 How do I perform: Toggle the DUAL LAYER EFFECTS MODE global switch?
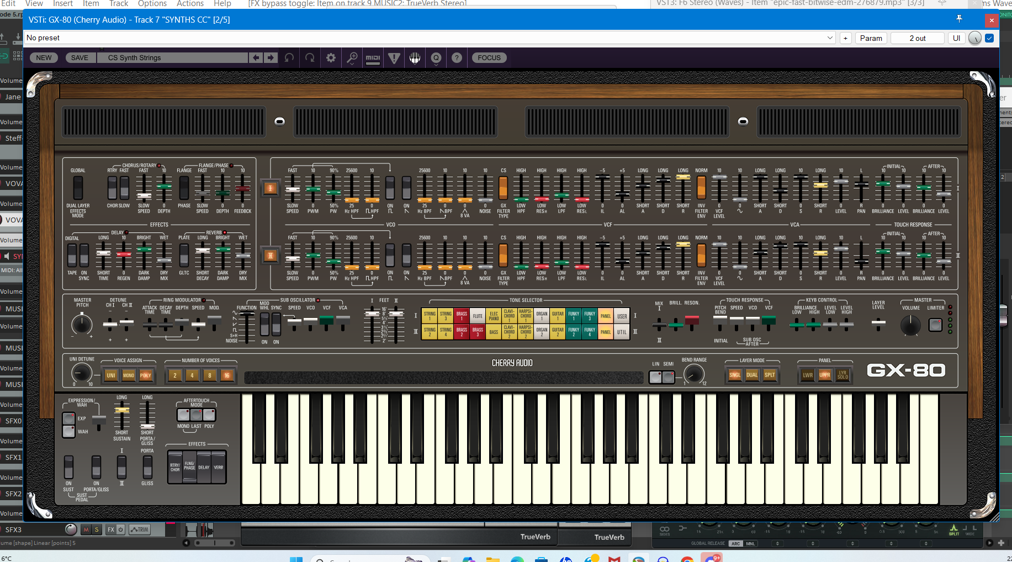pos(78,188)
